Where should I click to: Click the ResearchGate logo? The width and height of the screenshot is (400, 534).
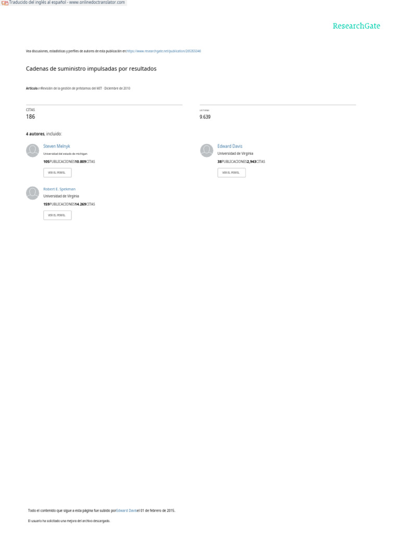tap(356, 26)
